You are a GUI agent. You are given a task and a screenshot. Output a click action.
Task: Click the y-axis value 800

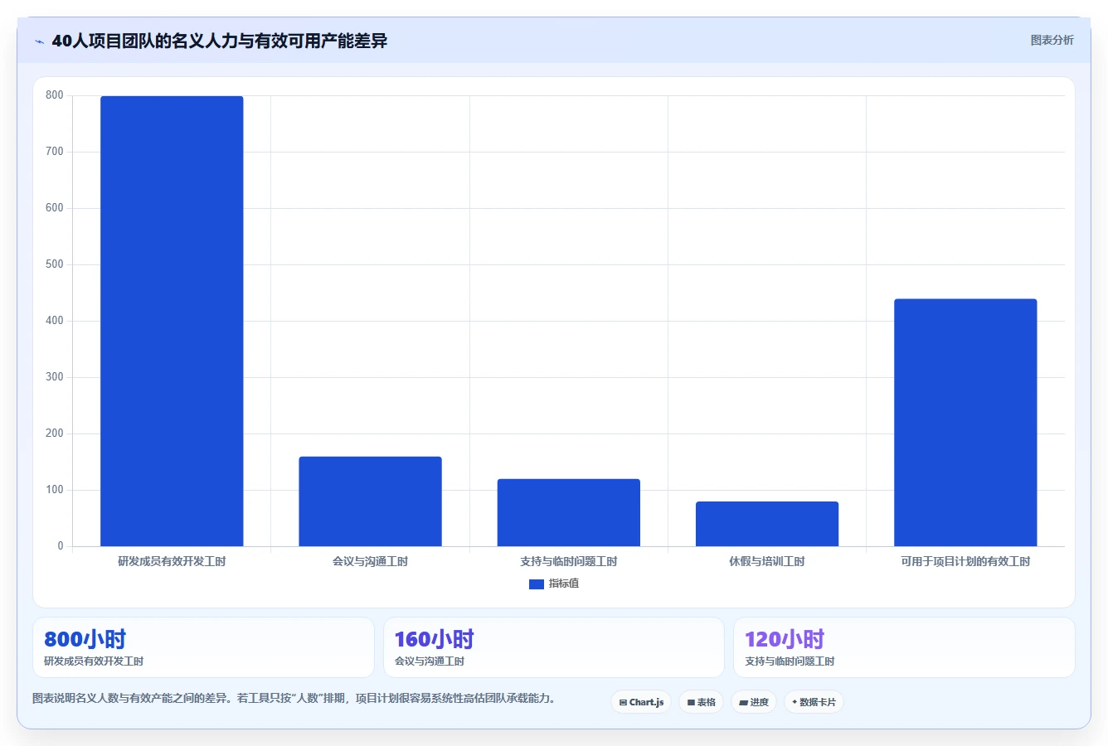point(55,95)
